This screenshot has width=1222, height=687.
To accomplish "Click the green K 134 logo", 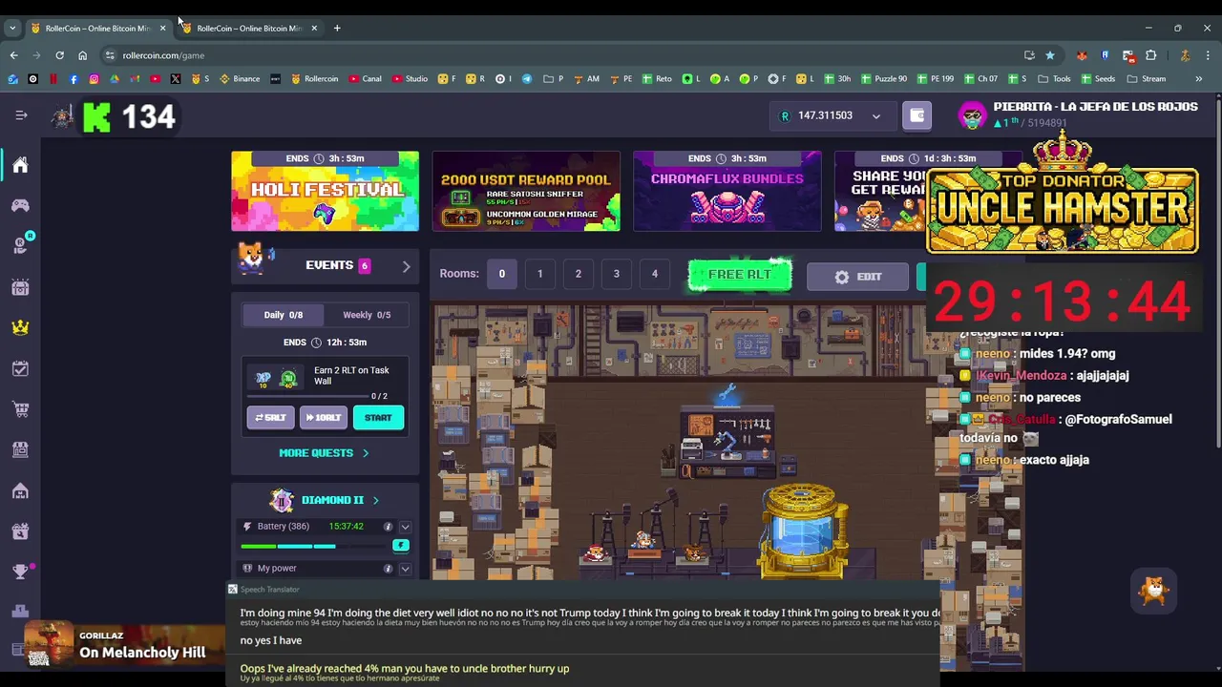I will coord(129,116).
